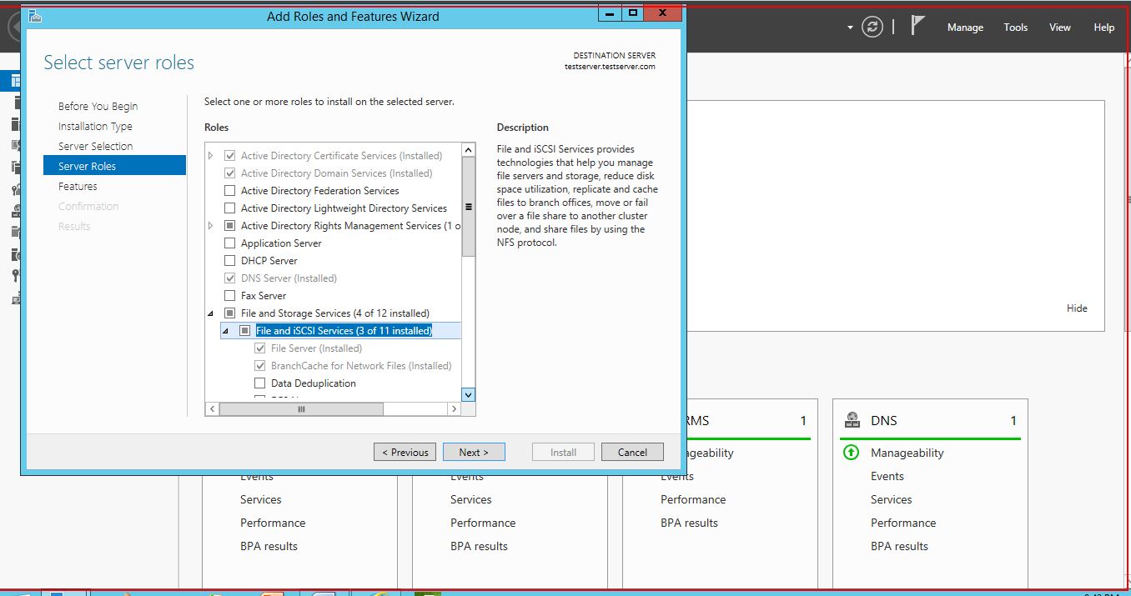Image resolution: width=1131 pixels, height=596 pixels.
Task: Open the Dashboard icon in Server Manager sidebar
Action: pos(15,81)
